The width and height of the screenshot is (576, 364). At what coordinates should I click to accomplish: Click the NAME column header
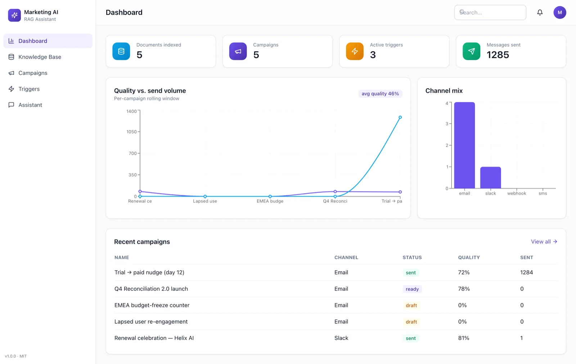tap(122, 257)
